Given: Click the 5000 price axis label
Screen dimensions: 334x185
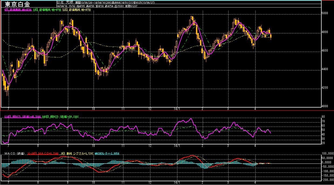Looking at the screenshot, I should point(325,13).
